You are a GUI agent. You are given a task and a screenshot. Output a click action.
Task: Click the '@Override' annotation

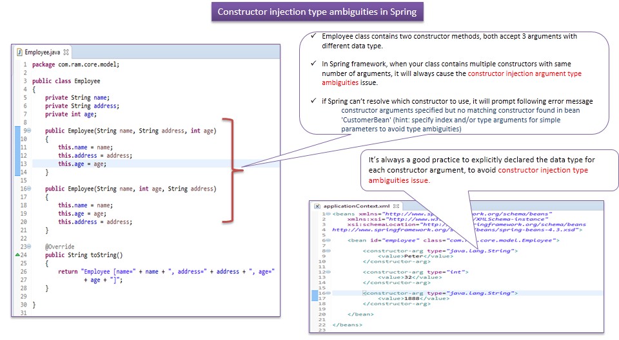coord(59,247)
